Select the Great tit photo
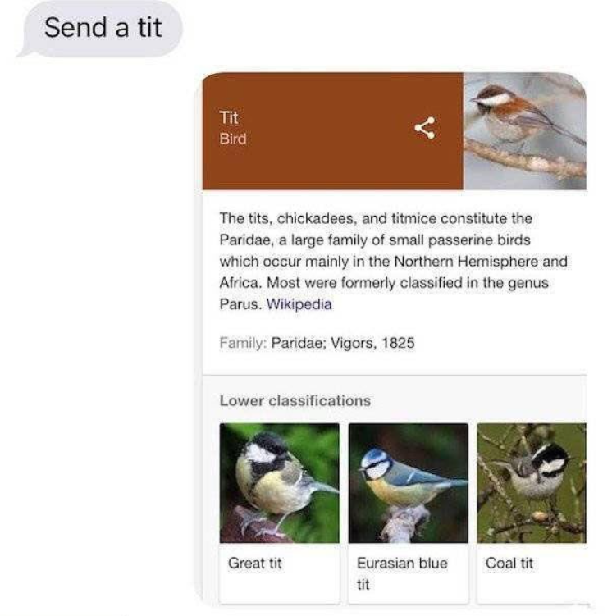Viewport: 612px width, 616px height. [x=279, y=483]
